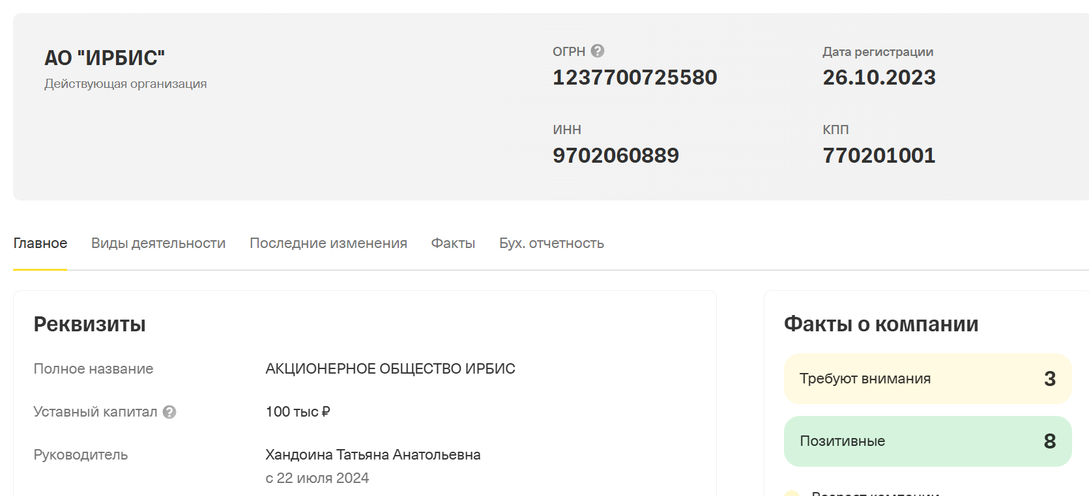1089x496 pixels.
Task: Select INN number 9702060889
Action: click(x=616, y=156)
